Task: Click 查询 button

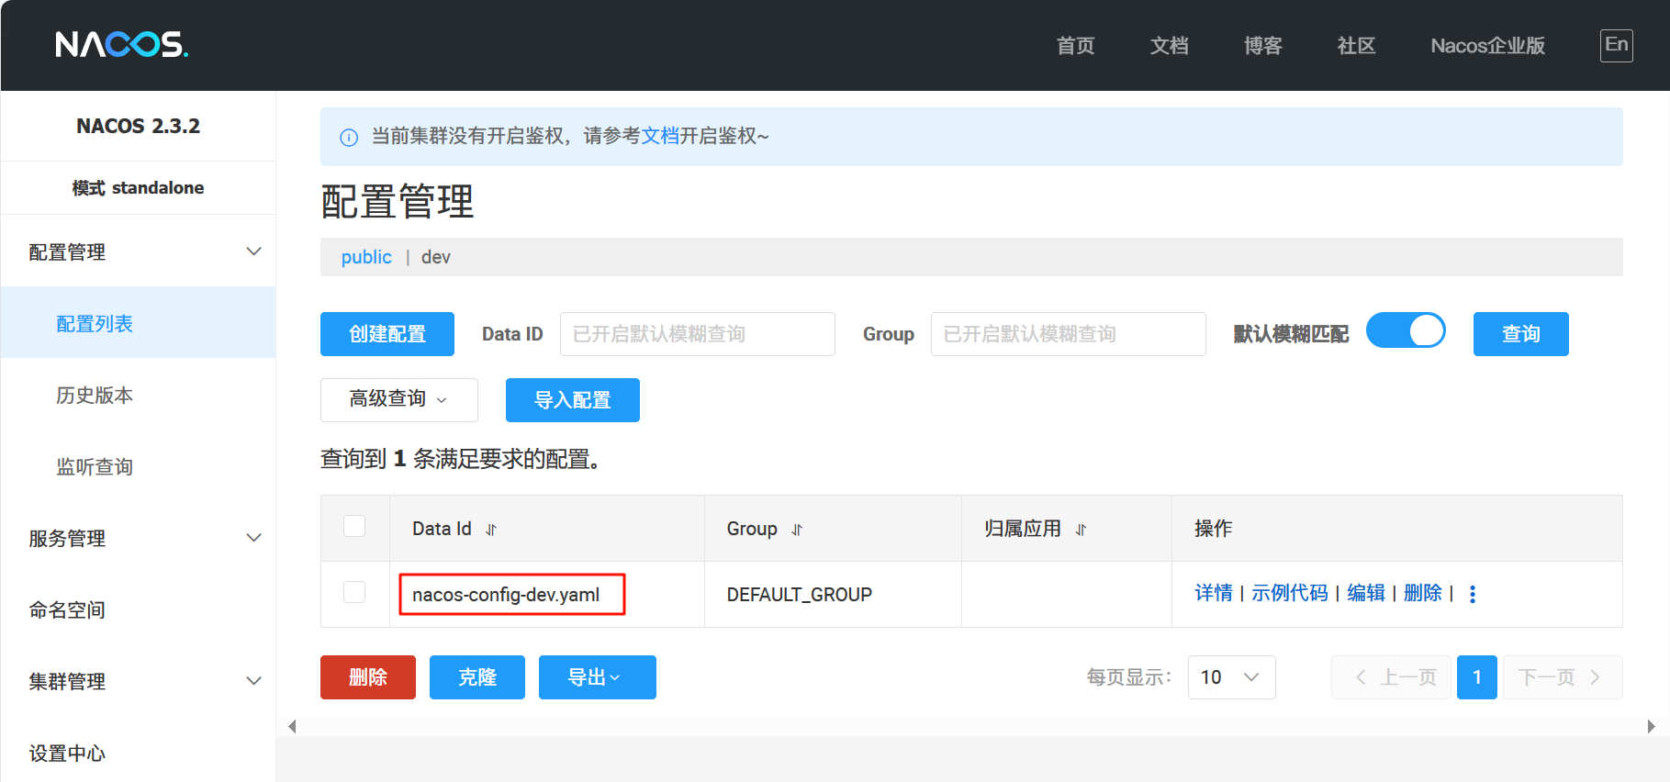Action: coord(1520,334)
